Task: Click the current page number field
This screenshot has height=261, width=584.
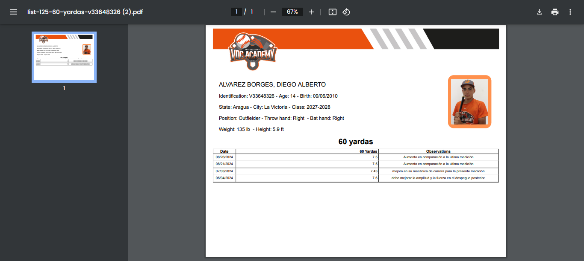Action: [236, 12]
